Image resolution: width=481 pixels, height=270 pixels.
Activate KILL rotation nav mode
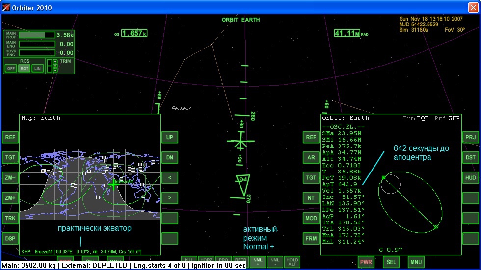coord(189,259)
